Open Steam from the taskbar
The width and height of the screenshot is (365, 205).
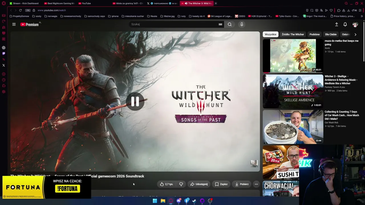194,201
